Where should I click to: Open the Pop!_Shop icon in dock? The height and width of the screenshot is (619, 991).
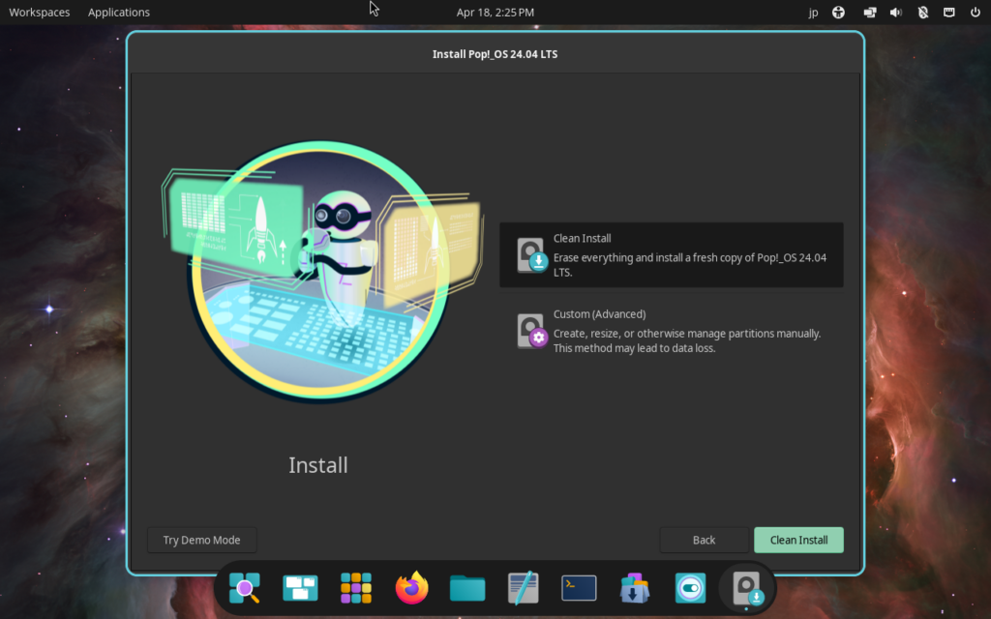point(635,587)
